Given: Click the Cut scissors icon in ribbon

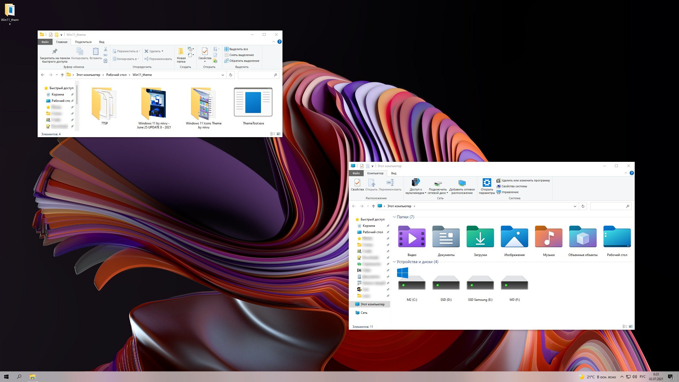Looking at the screenshot, I should (x=106, y=49).
